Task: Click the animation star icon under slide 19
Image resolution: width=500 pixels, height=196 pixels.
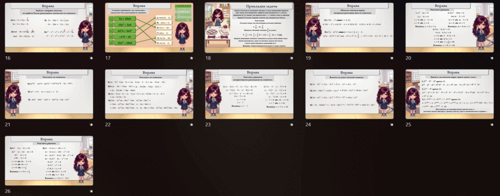Action: click(x=391, y=58)
